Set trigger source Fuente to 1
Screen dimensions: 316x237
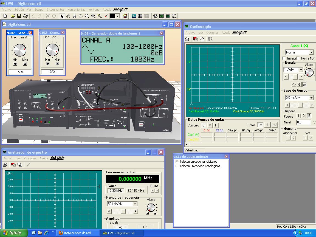(x=298, y=116)
